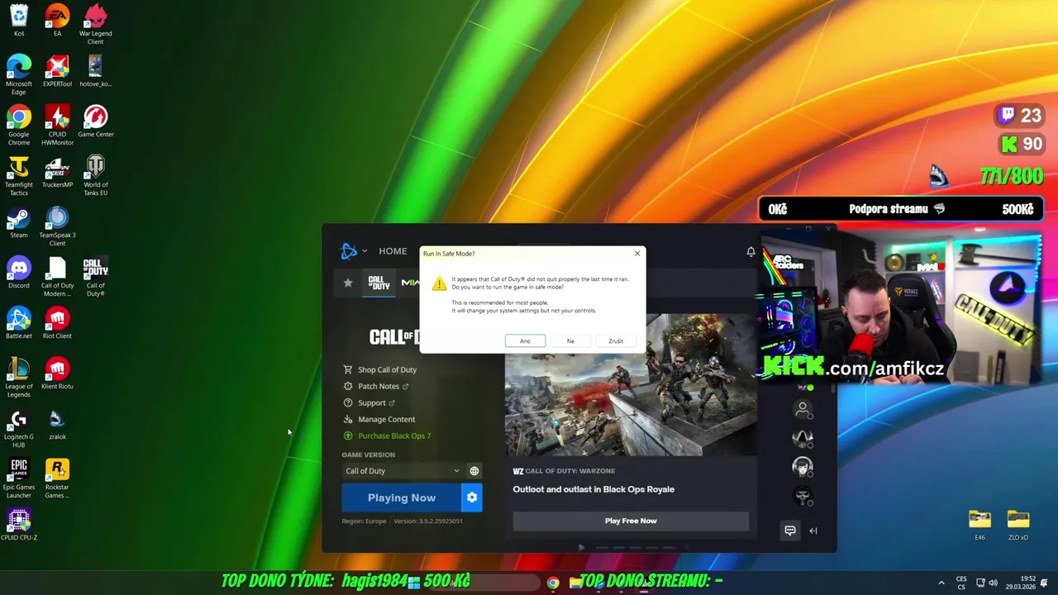The width and height of the screenshot is (1058, 595).
Task: Expand the Call of Duty game version dropdown
Action: (403, 471)
